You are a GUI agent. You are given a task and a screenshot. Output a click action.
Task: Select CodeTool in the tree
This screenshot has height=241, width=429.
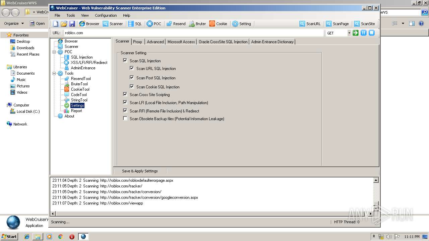point(79,95)
